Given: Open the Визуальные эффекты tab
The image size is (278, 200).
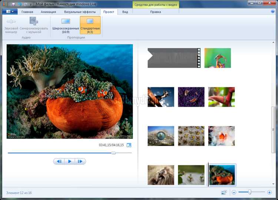Looking at the screenshot, I should (80, 12).
